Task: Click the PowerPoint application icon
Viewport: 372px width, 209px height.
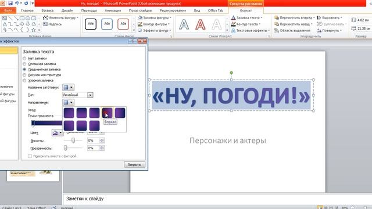Action: [x=2, y=3]
